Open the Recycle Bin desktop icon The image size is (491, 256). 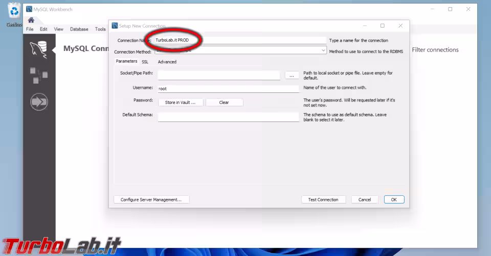point(14,15)
